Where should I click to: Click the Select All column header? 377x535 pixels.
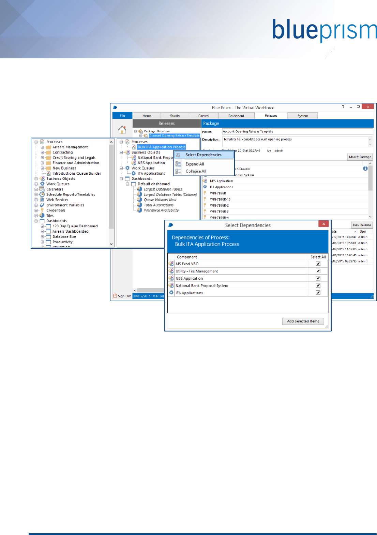(x=318, y=257)
